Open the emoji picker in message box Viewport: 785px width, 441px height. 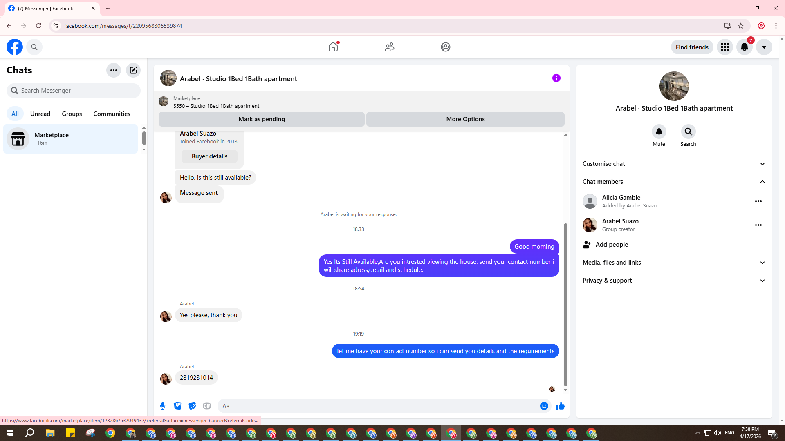pos(544,406)
